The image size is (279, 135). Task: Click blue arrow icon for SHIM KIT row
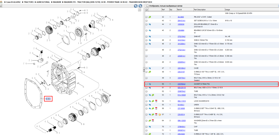(x=150, y=37)
